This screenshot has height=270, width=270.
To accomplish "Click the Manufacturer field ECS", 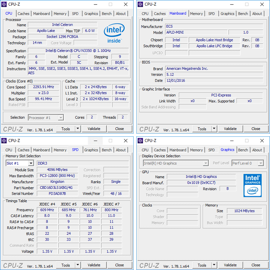I will click(x=214, y=26).
